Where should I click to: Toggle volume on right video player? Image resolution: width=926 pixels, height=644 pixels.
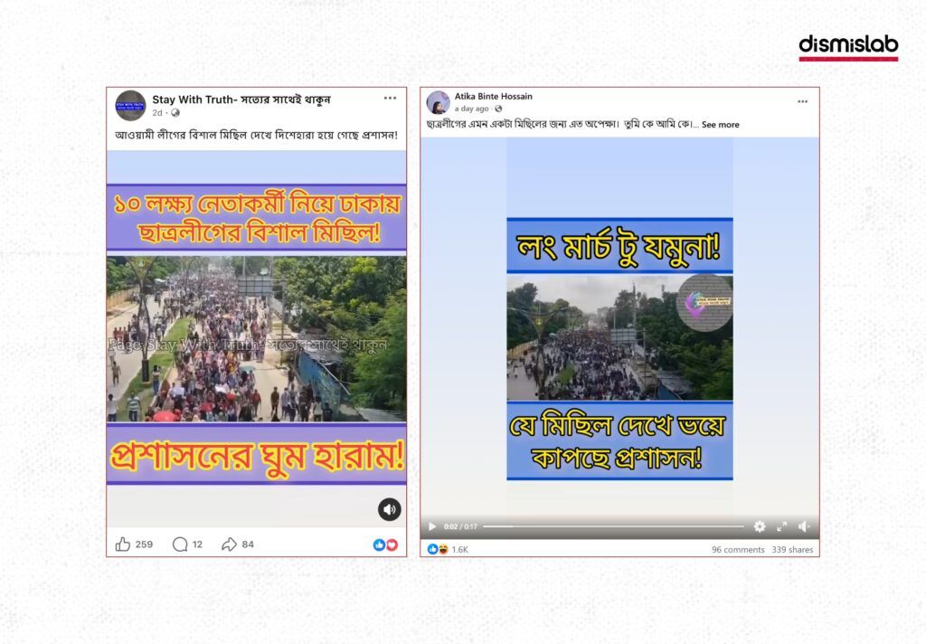point(804,526)
